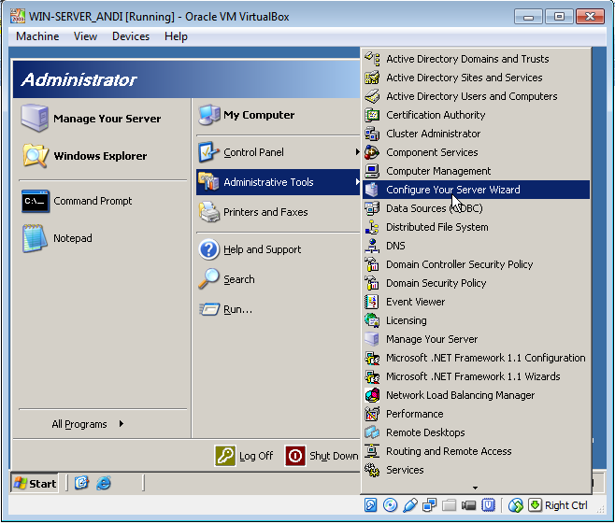The width and height of the screenshot is (615, 524).
Task: Open Services console
Action: [476, 470]
